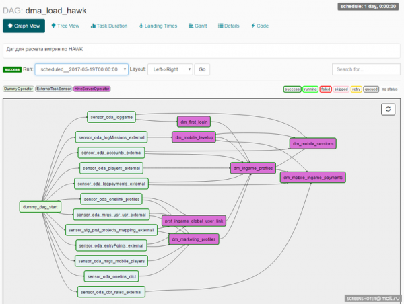Expand the Run schedule dropdown
This screenshot has width=404, height=304.
pyautogui.click(x=81, y=69)
